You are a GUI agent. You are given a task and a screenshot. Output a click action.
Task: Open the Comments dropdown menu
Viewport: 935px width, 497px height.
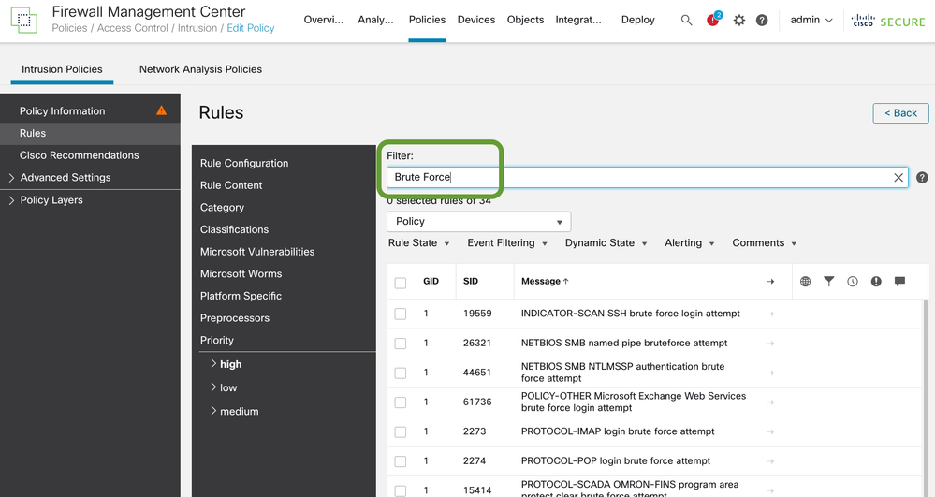click(765, 242)
